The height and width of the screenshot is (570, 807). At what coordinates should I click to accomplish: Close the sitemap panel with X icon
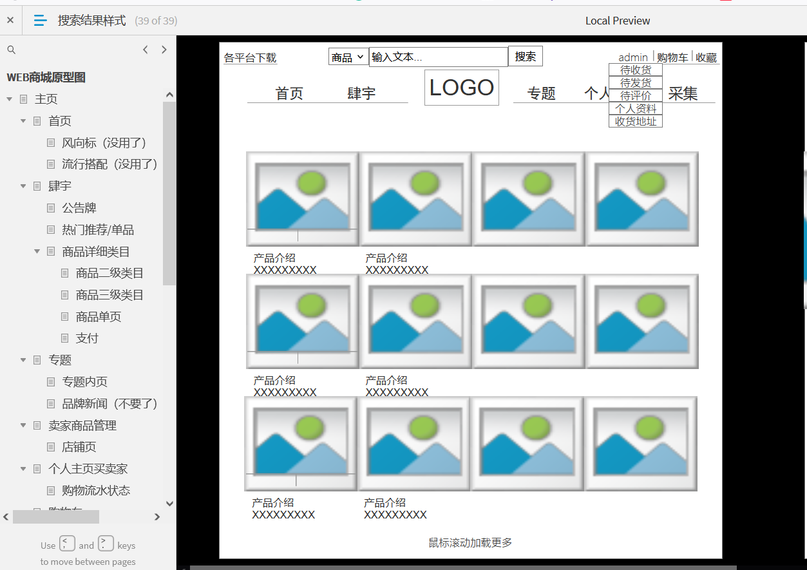10,21
